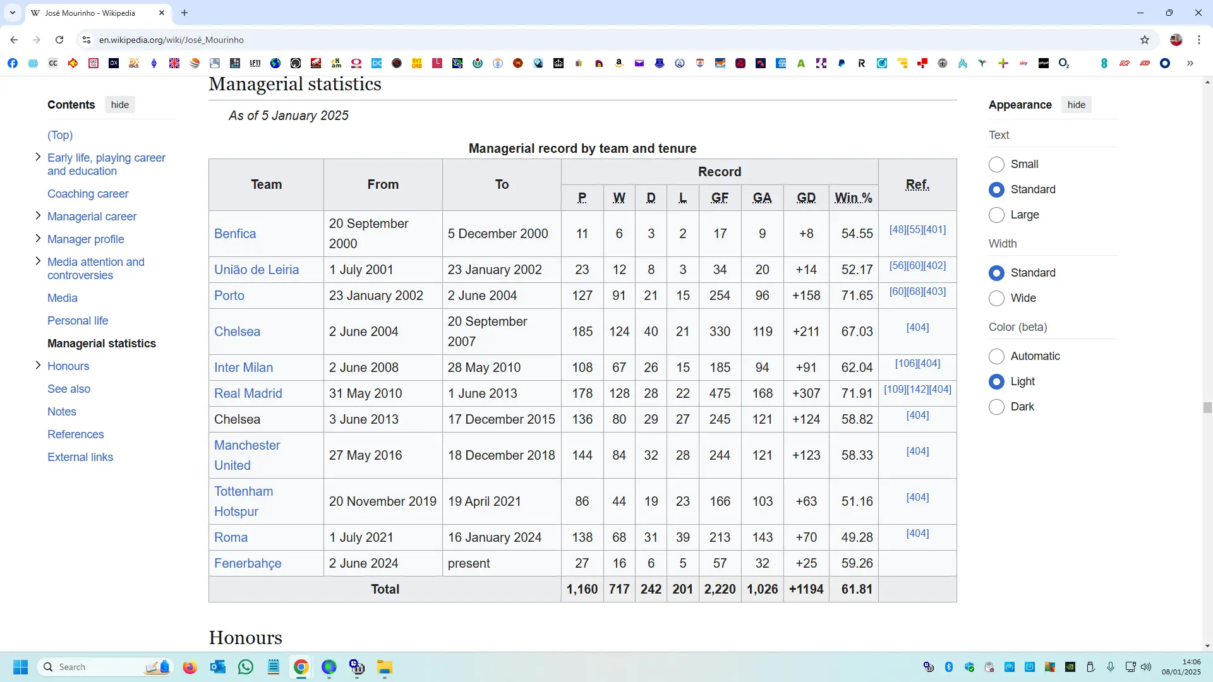Open the File Explorer taskbar icon
Image resolution: width=1213 pixels, height=682 pixels.
[384, 667]
